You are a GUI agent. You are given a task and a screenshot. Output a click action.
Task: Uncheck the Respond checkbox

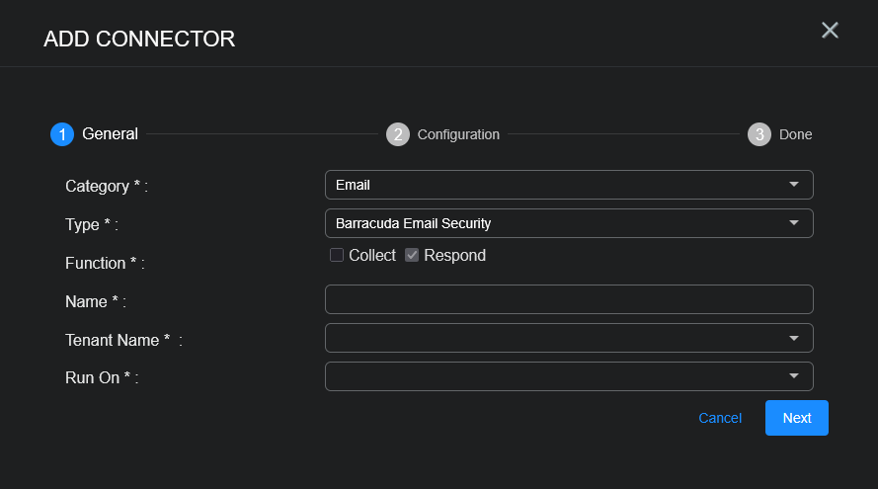pyautogui.click(x=412, y=255)
